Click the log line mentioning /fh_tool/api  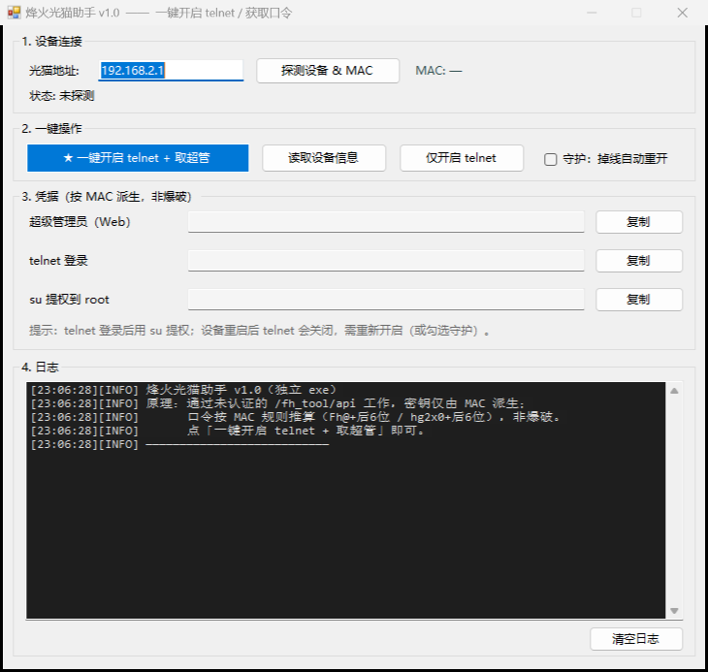pos(278,403)
